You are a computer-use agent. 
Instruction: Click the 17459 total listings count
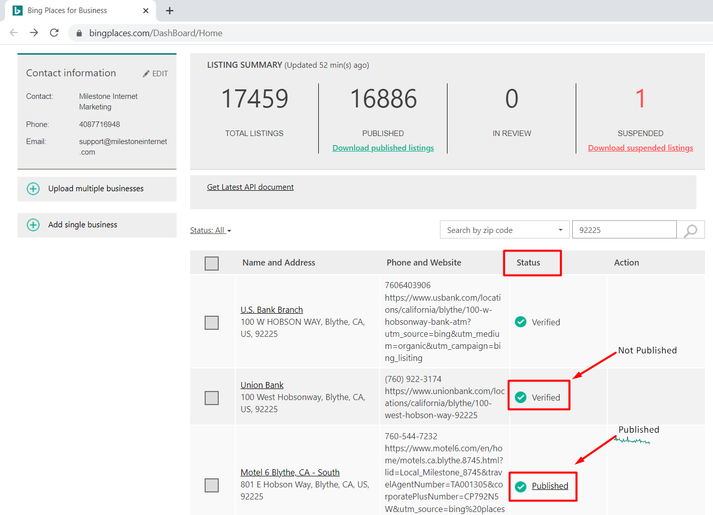[x=254, y=99]
